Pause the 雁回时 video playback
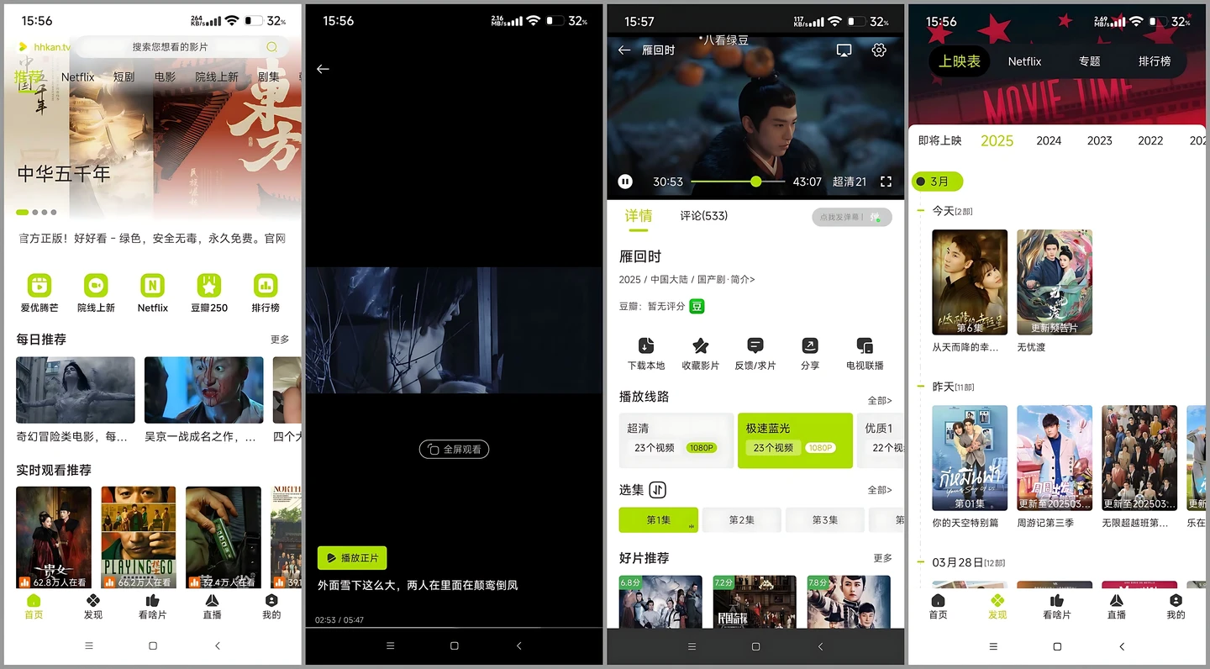The image size is (1210, 669). pos(625,182)
